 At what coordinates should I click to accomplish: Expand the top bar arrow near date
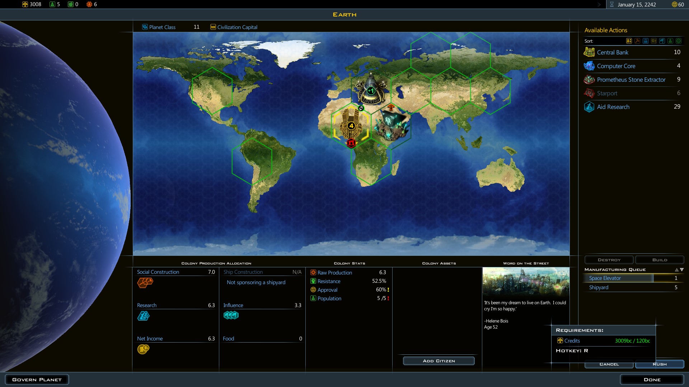pos(599,5)
